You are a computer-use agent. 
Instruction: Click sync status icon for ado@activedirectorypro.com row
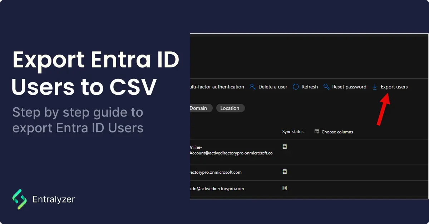(x=285, y=188)
